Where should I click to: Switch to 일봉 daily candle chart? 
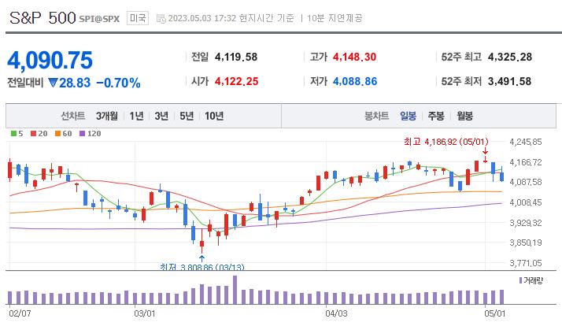[x=408, y=116]
